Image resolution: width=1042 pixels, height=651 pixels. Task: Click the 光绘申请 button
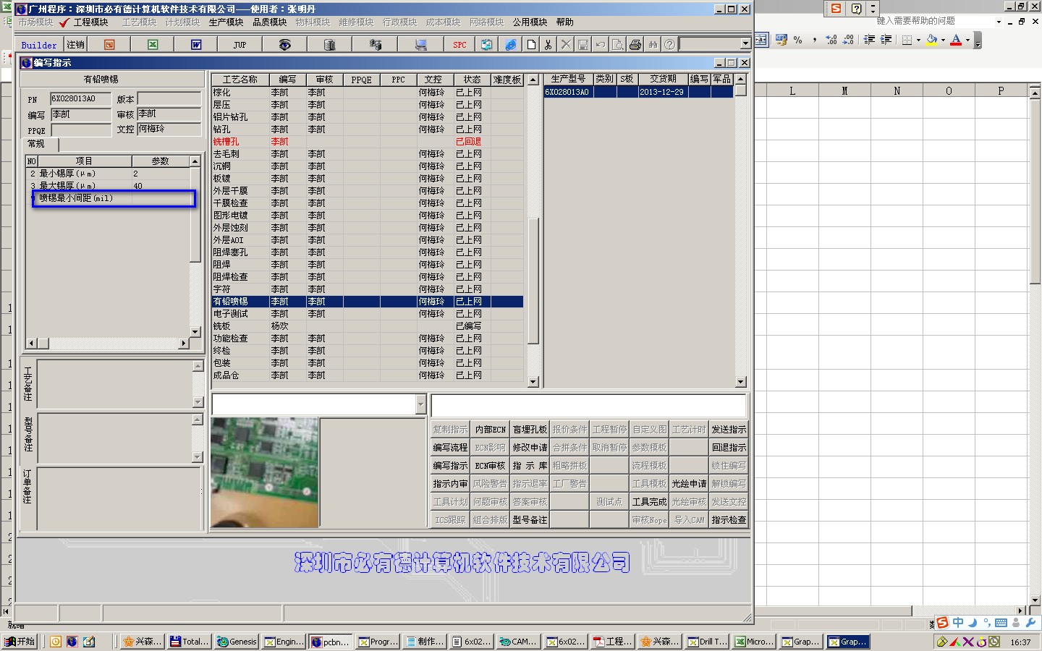pyautogui.click(x=689, y=484)
